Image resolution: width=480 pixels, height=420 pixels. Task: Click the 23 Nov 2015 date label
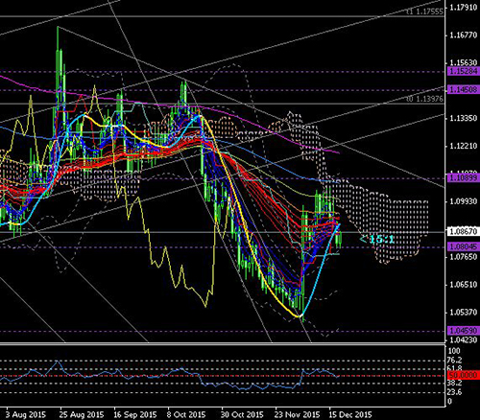click(298, 414)
